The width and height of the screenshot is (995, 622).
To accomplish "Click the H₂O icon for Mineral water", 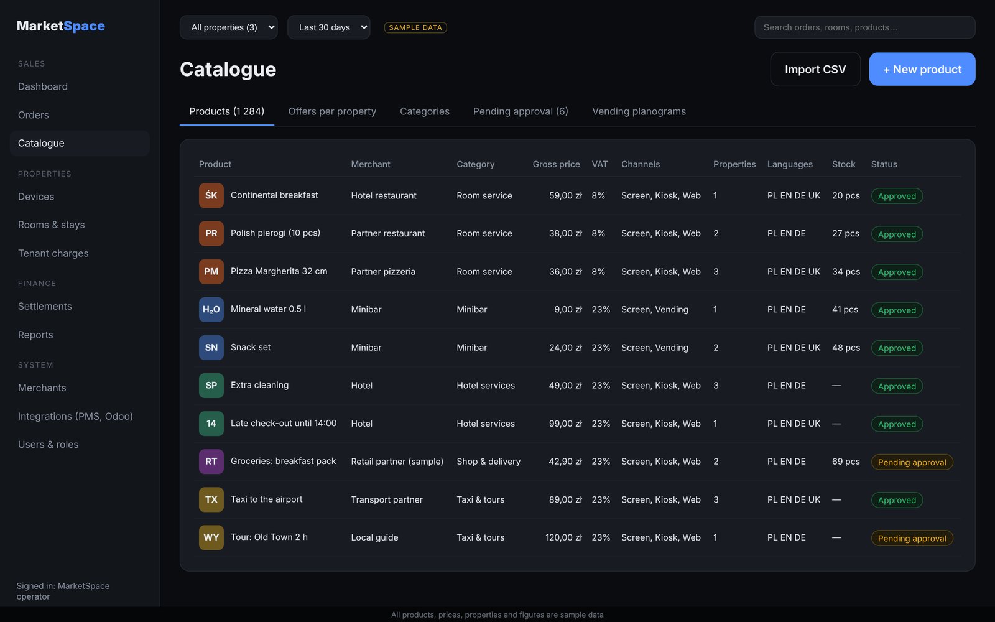I will click(x=211, y=309).
